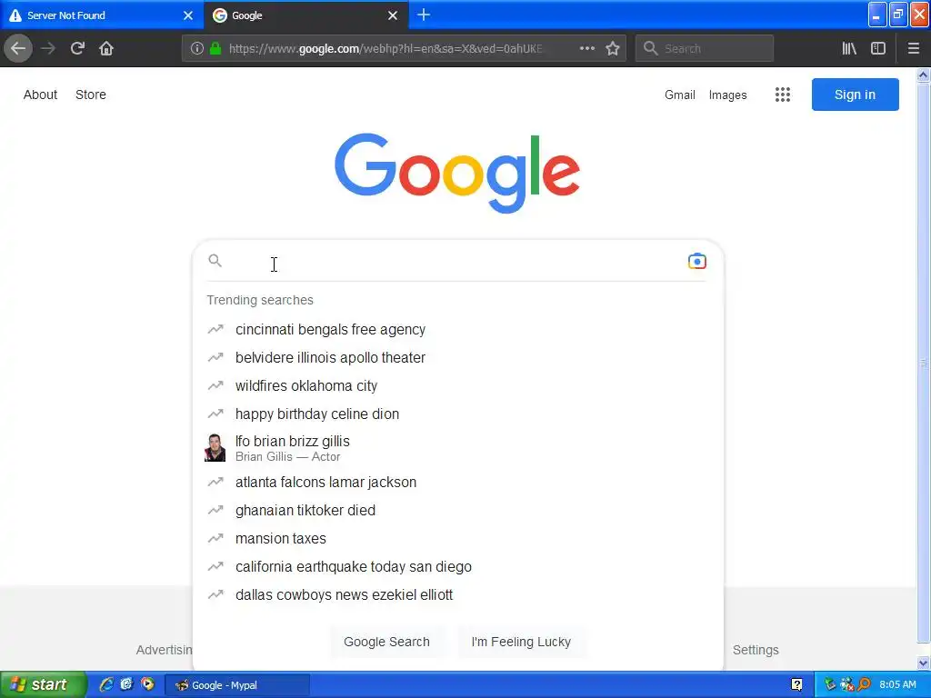Viewport: 931px width, 698px height.
Task: Click the taskbar clock showing 8:05 AM
Action: pos(897,685)
